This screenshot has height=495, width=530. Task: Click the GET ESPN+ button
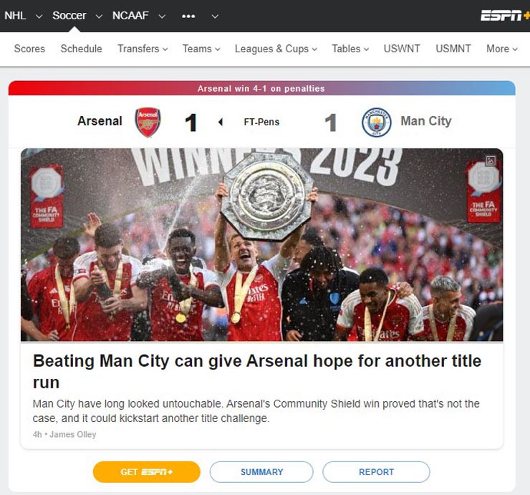[146, 471]
